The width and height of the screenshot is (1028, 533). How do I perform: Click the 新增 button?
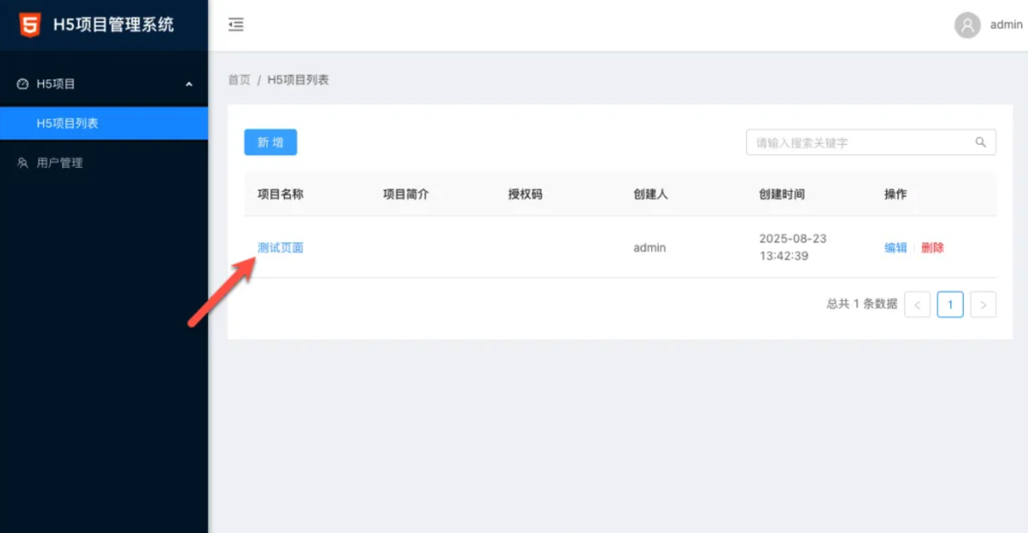coord(270,142)
